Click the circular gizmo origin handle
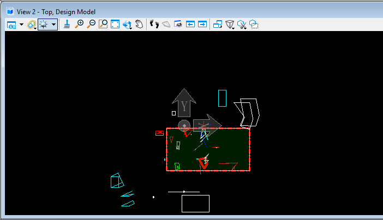The height and width of the screenshot is (220, 383). pyautogui.click(x=184, y=126)
